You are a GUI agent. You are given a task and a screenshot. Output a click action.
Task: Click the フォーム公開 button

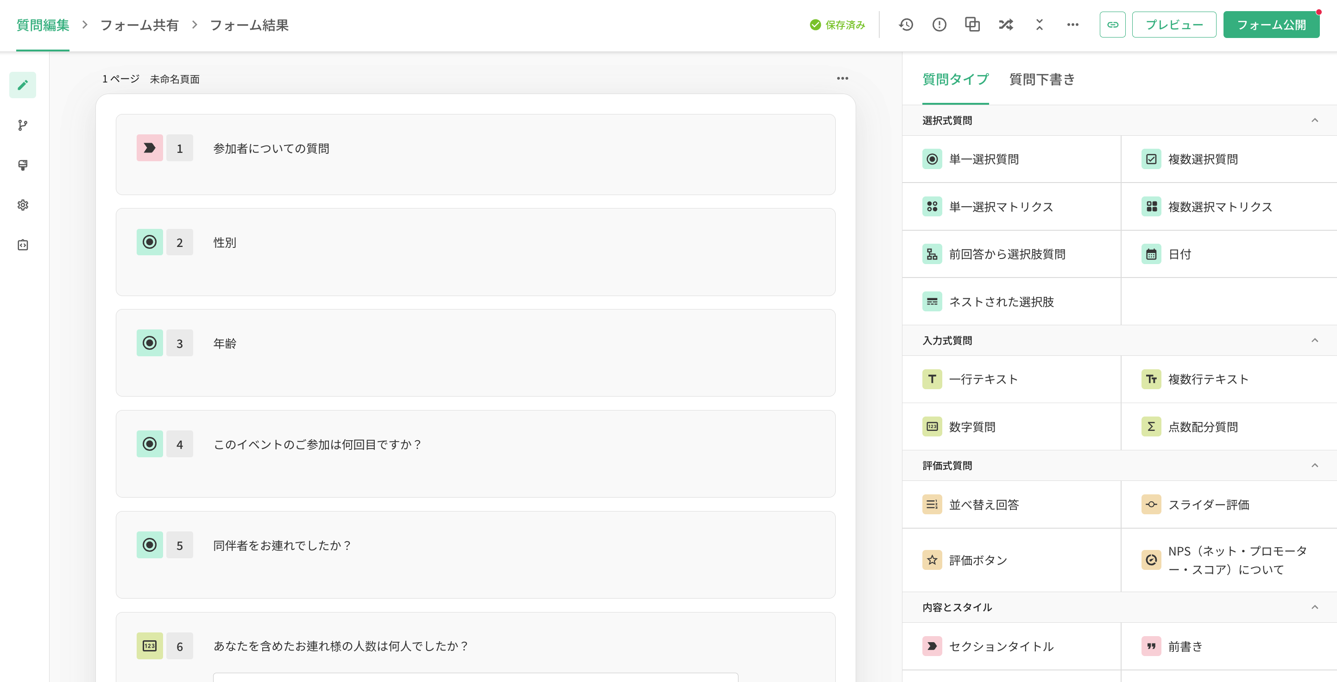(x=1271, y=25)
